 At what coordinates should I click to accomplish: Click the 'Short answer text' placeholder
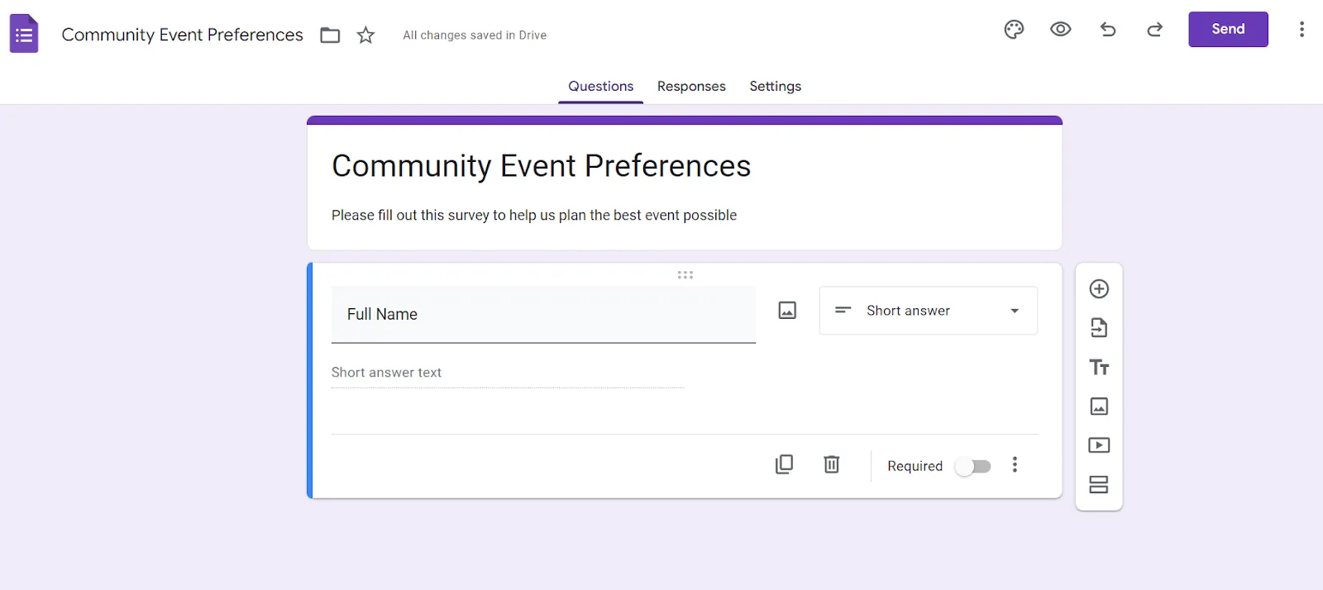[x=386, y=373]
